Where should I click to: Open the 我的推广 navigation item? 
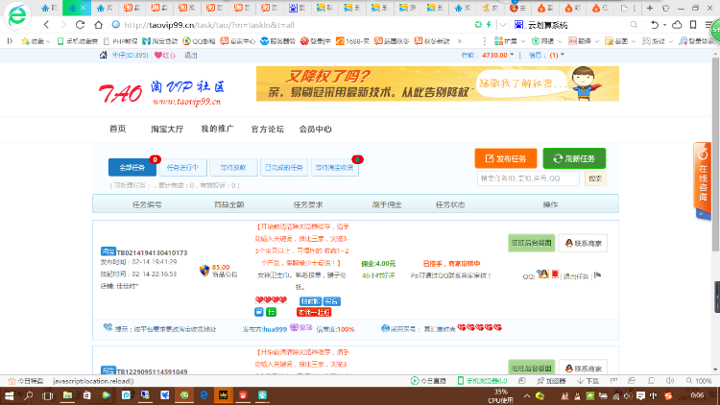tap(217, 129)
